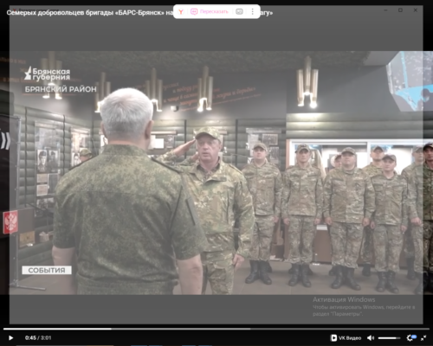Play the video

click(x=10, y=337)
